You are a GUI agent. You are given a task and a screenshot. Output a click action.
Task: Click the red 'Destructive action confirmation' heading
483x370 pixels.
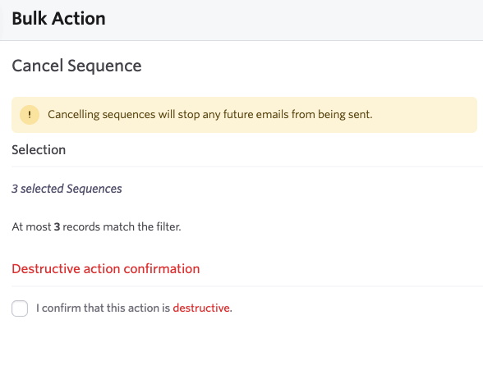(x=106, y=269)
